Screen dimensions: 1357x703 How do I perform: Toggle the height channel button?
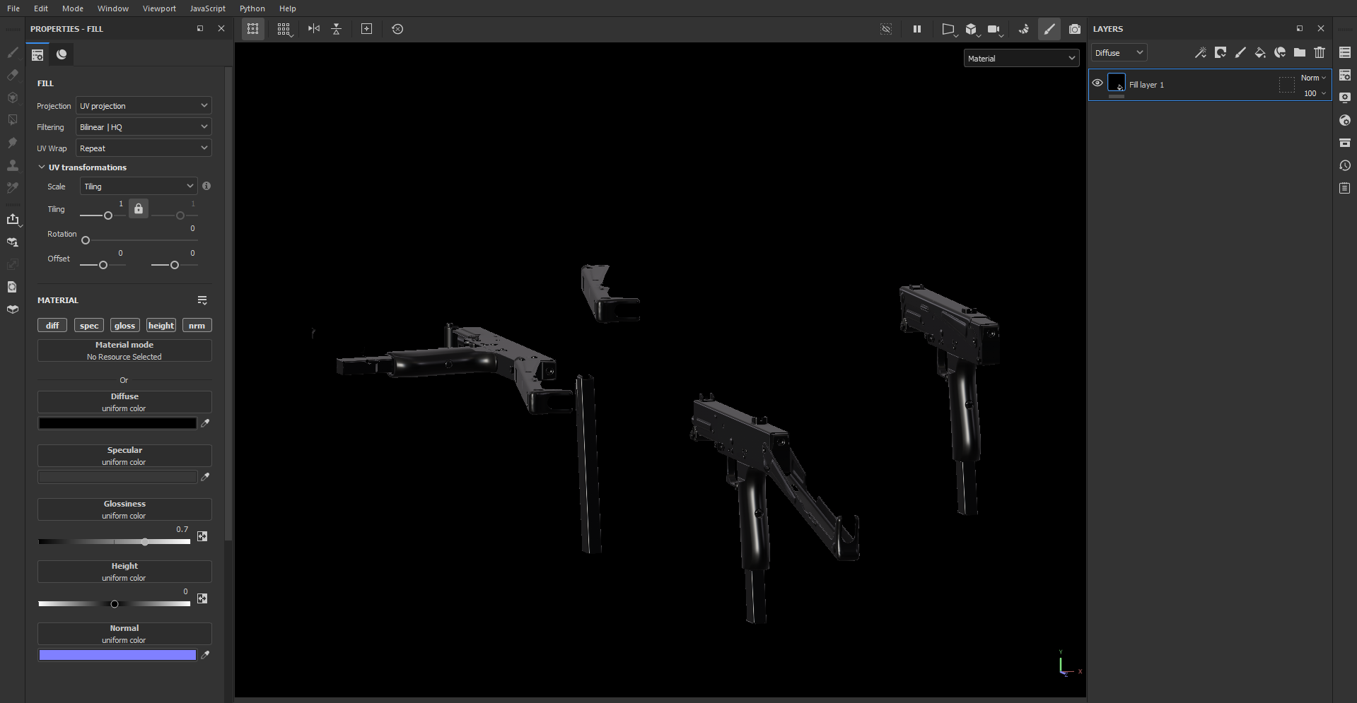point(161,325)
